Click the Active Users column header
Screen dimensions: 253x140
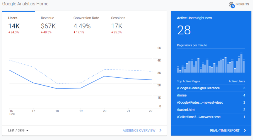pos(237,81)
